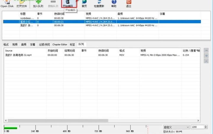Image resolution: width=213 pixels, height=134 pixels.
Task: Click the 00:00:30 duration of ncmbdeee row
Action: pyautogui.click(x=59, y=18)
